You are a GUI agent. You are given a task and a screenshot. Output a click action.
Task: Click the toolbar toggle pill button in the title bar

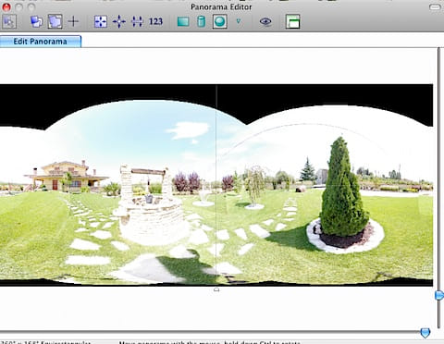point(435,6)
